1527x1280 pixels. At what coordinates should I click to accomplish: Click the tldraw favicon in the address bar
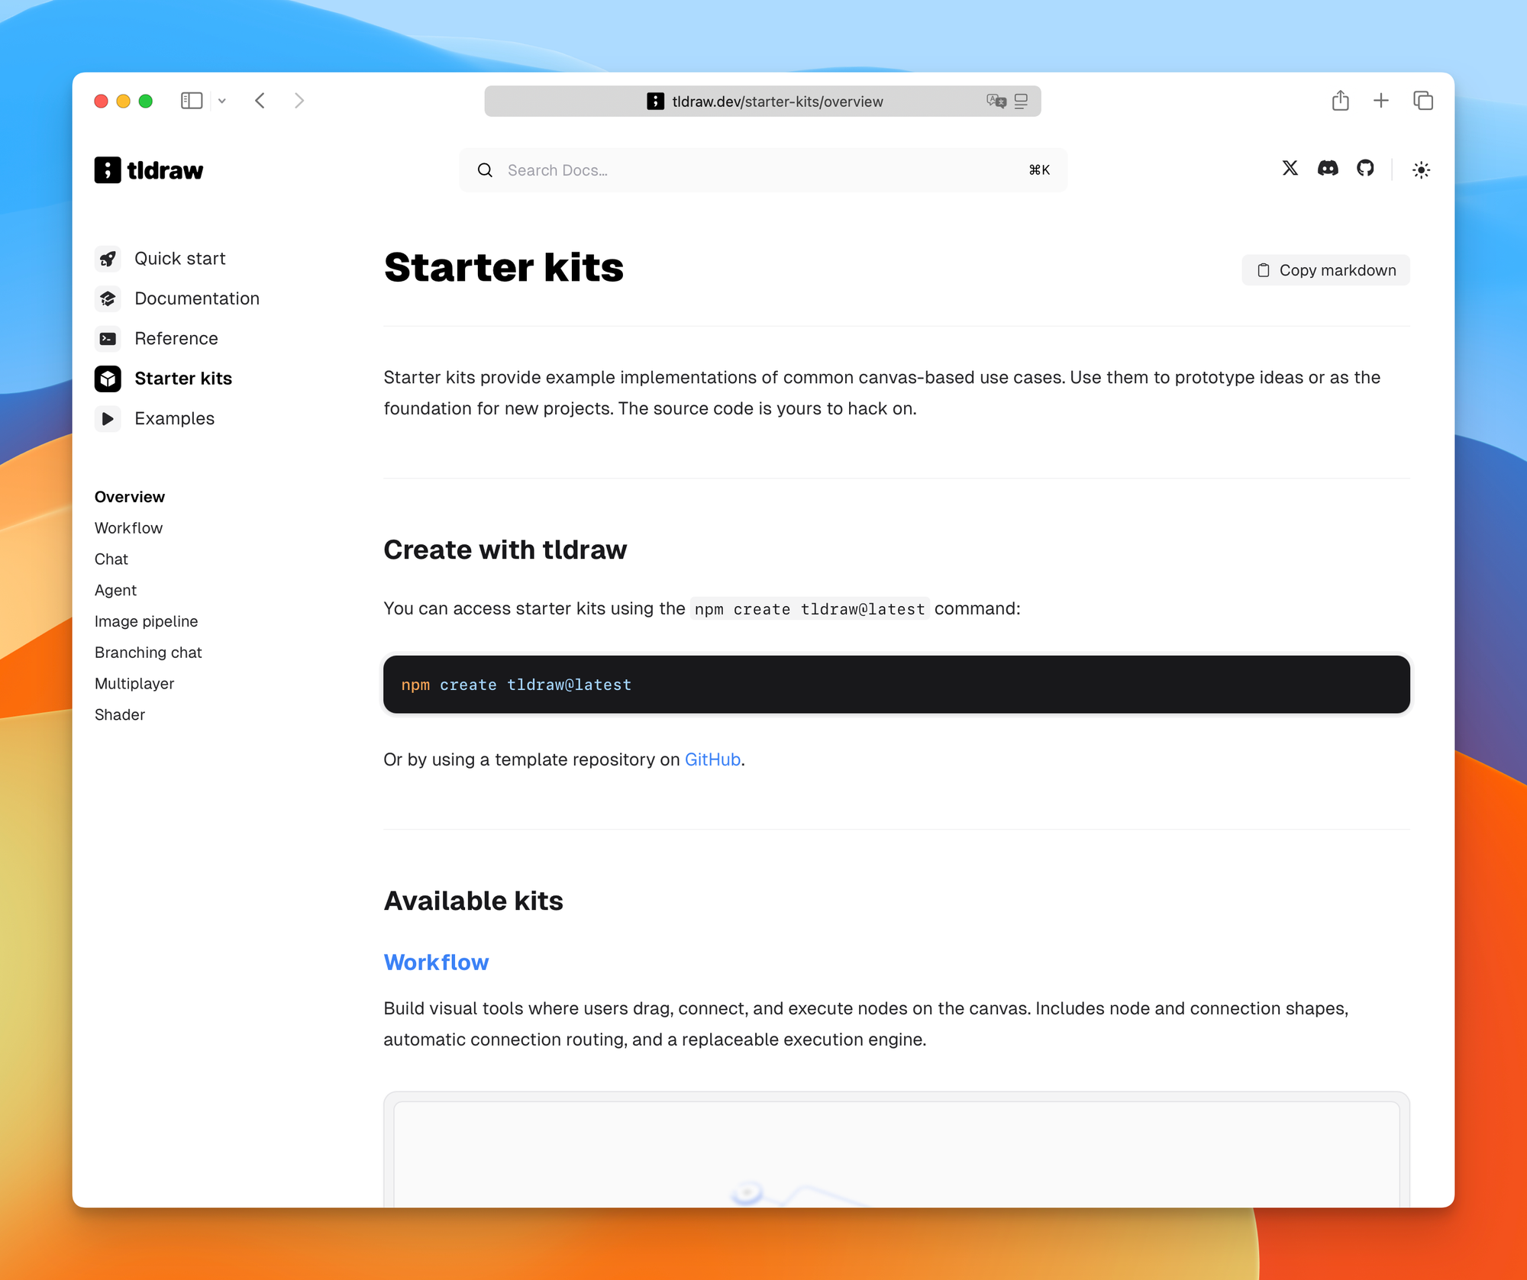pos(655,101)
